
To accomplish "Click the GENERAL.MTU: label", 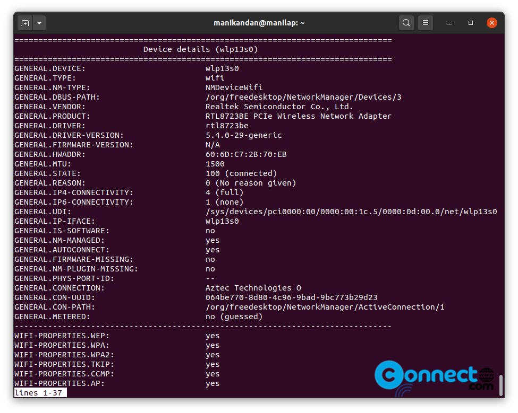I will [43, 164].
